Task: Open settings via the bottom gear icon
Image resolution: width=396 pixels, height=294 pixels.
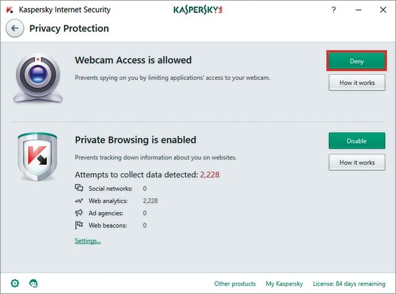Action: pyautogui.click(x=14, y=283)
